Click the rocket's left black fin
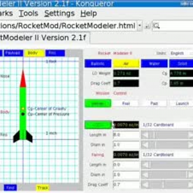 click(x=16, y=137)
